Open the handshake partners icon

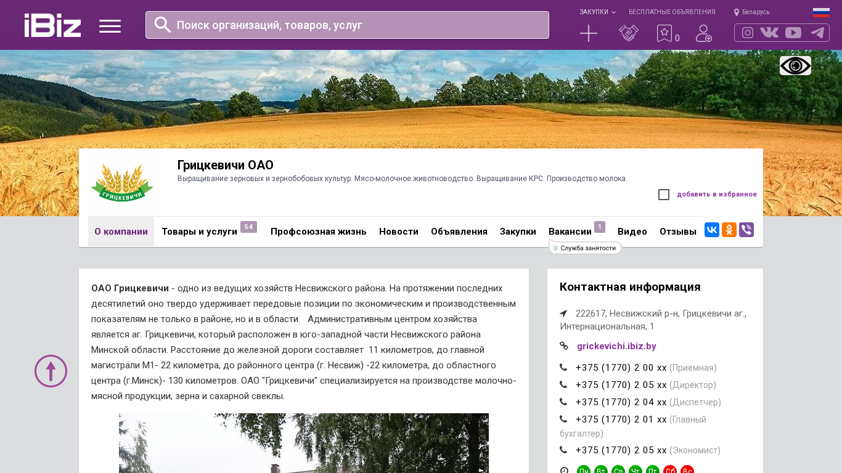click(x=629, y=33)
